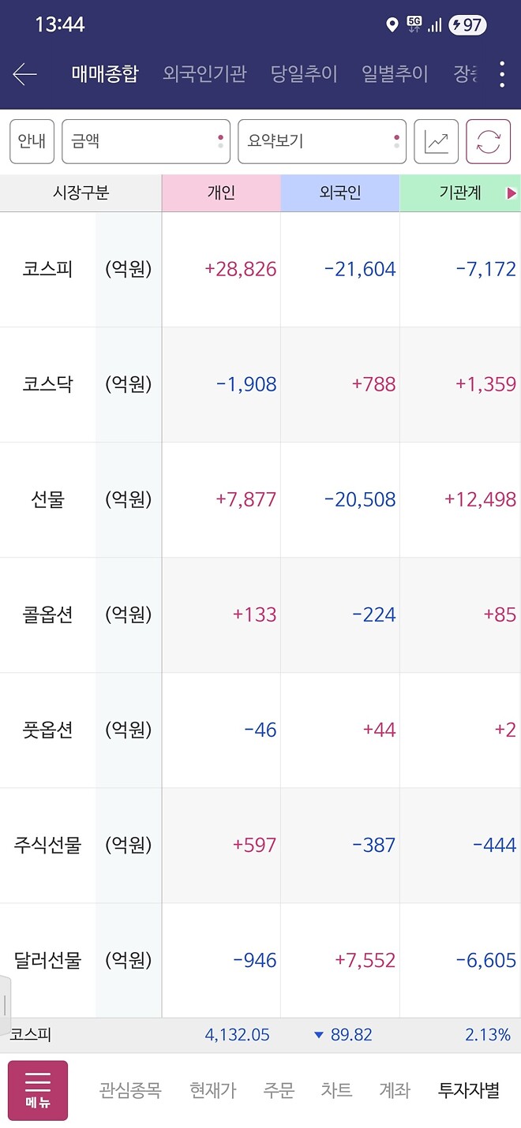
Task: Tap the refresh data icon
Action: (x=488, y=140)
